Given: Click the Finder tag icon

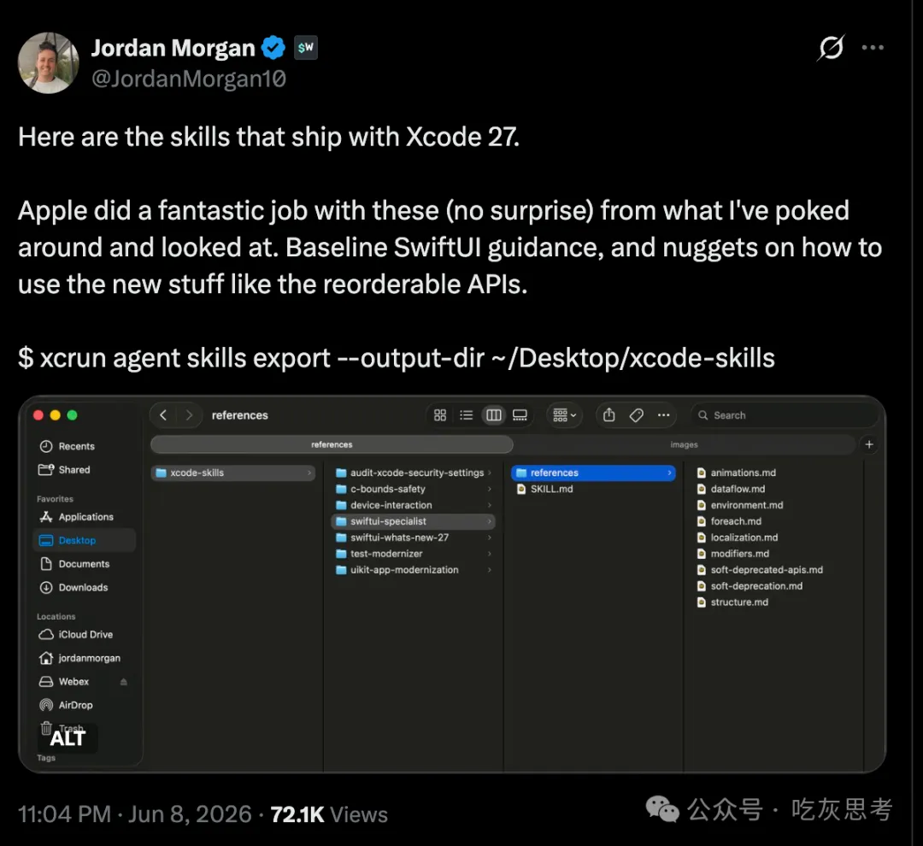Looking at the screenshot, I should (x=637, y=415).
